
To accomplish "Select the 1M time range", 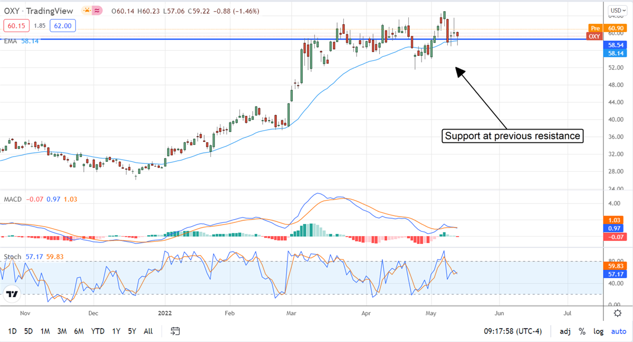I will pyautogui.click(x=45, y=331).
